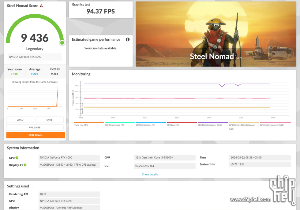Toggle the CPU Clock Frequency legend series

coord(213,124)
